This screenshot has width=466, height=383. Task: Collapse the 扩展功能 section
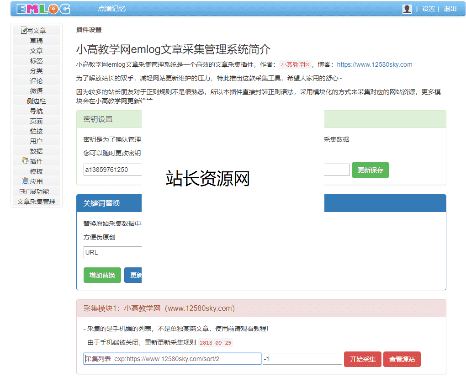(x=21, y=191)
